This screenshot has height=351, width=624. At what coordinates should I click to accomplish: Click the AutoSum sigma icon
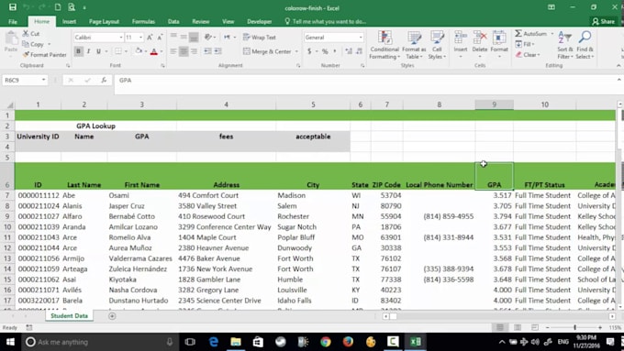(x=518, y=33)
